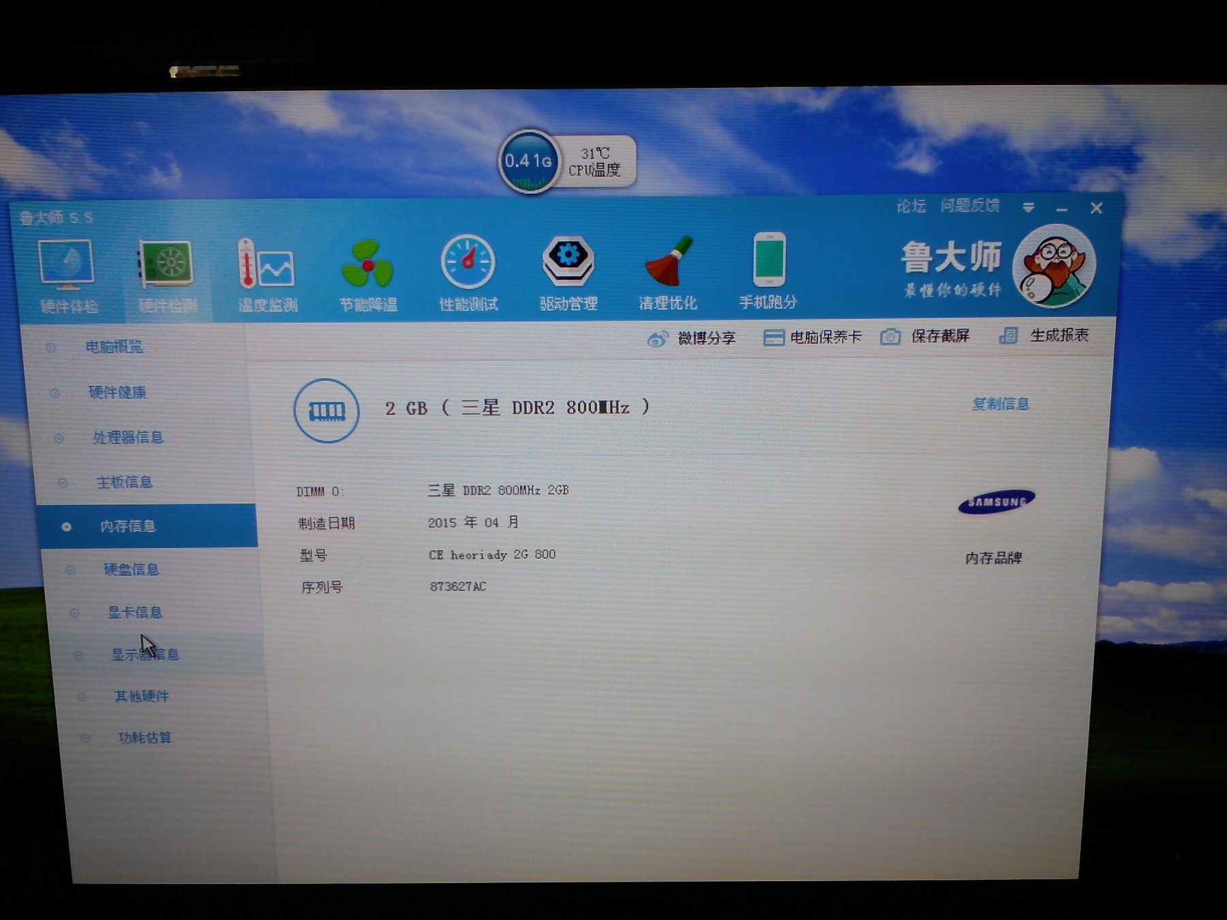Select 功耗估算 in the sidebar
The width and height of the screenshot is (1227, 920).
point(145,737)
